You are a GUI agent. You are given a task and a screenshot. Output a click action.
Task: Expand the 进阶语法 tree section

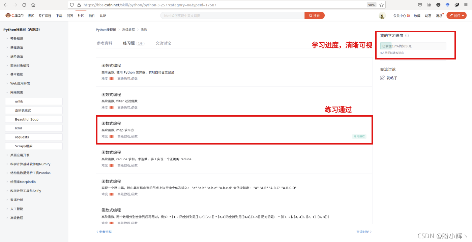point(17,56)
